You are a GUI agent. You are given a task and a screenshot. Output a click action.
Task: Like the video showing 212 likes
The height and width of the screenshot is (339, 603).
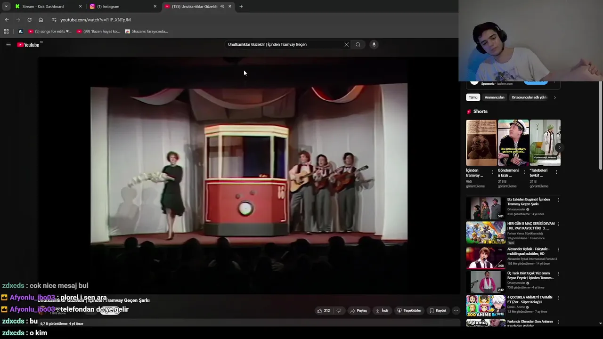324,311
